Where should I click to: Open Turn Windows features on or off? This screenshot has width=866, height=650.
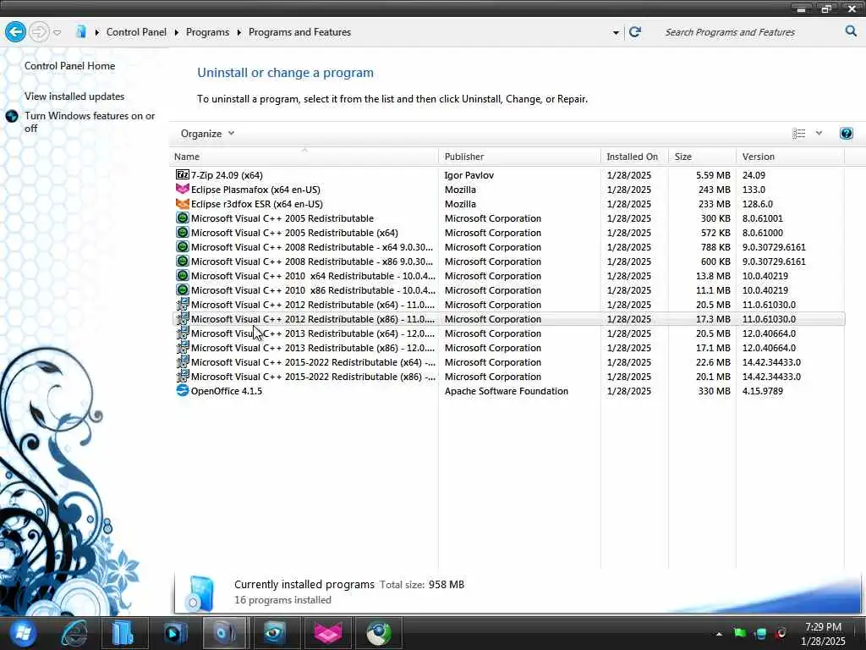coord(90,122)
